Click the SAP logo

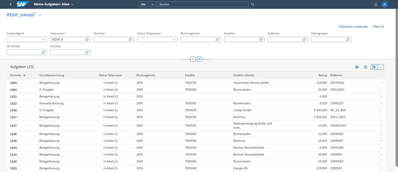[22, 4]
